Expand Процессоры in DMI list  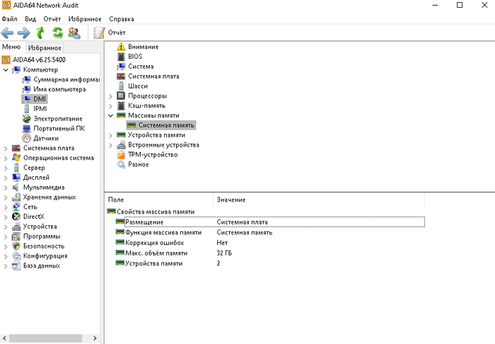(110, 96)
